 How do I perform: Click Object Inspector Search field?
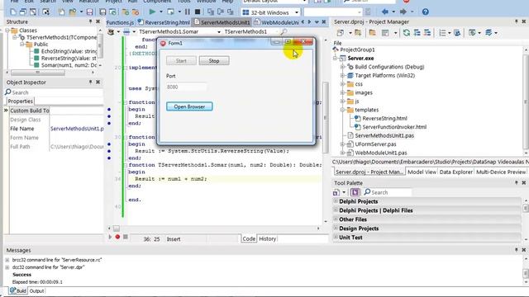(x=54, y=92)
